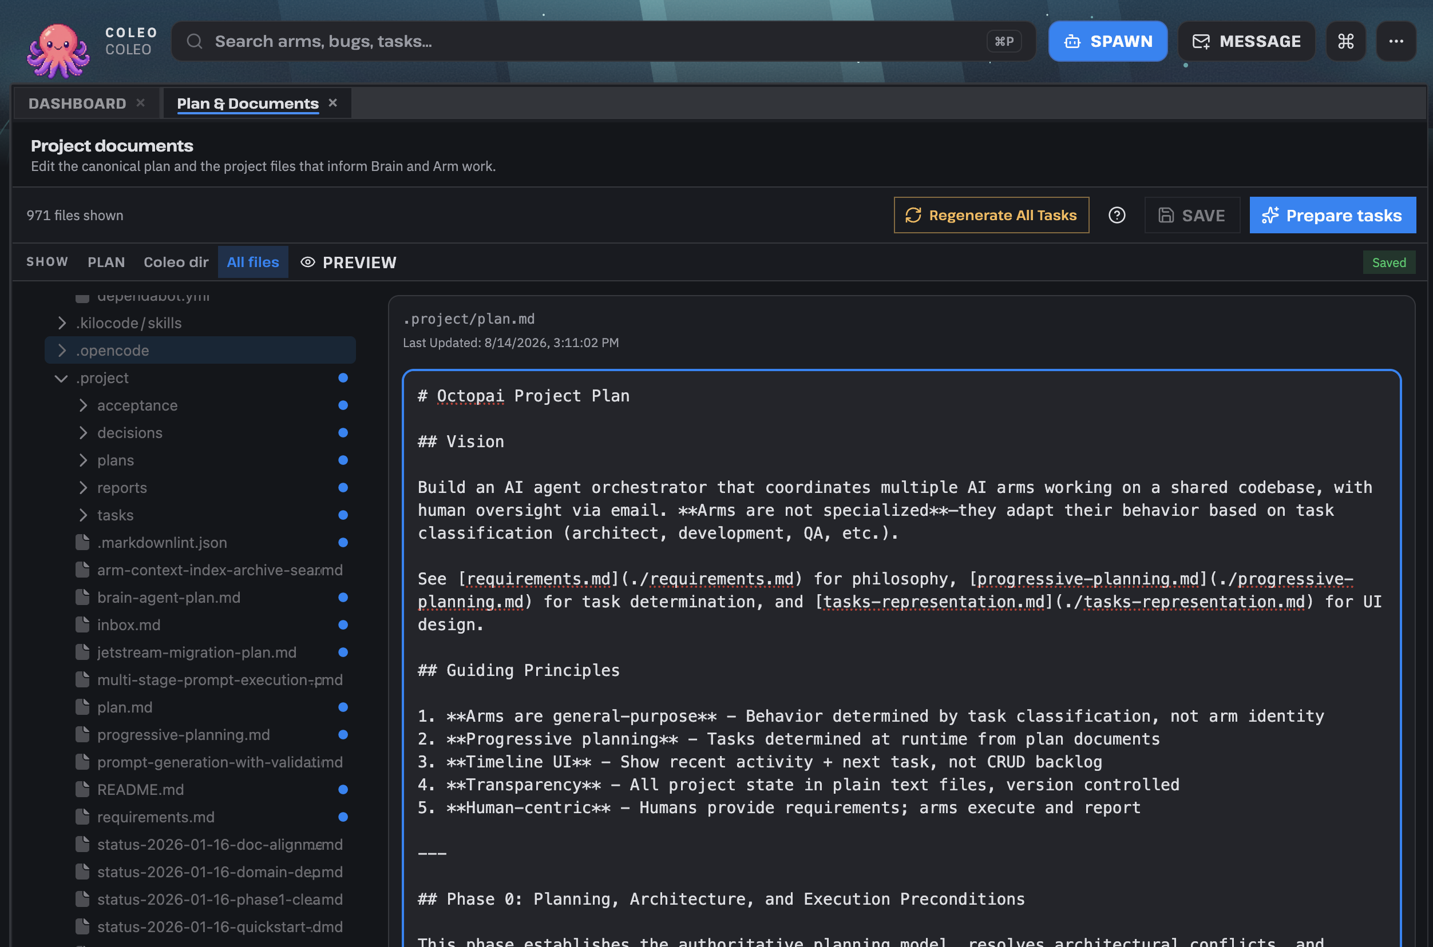1433x947 pixels.
Task: Click the README.md file icon
Action: coord(83,789)
